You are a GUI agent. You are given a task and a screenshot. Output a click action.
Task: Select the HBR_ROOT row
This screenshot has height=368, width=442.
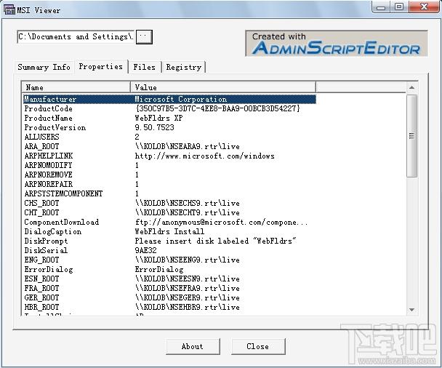[169, 307]
